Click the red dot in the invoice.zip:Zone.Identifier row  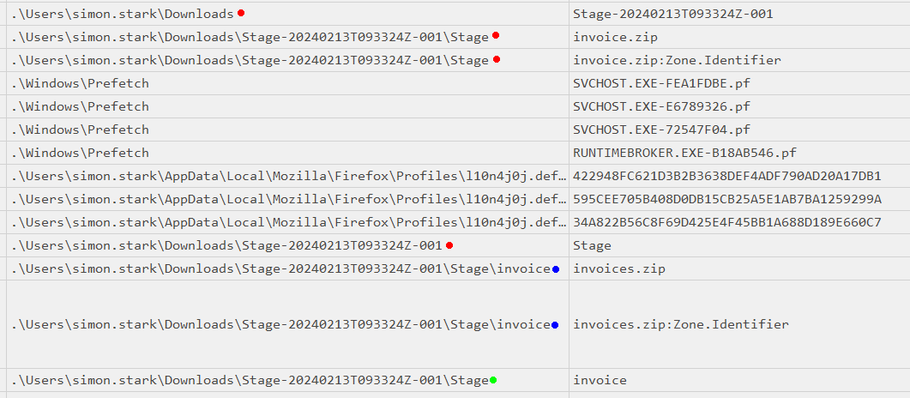pyautogui.click(x=496, y=59)
